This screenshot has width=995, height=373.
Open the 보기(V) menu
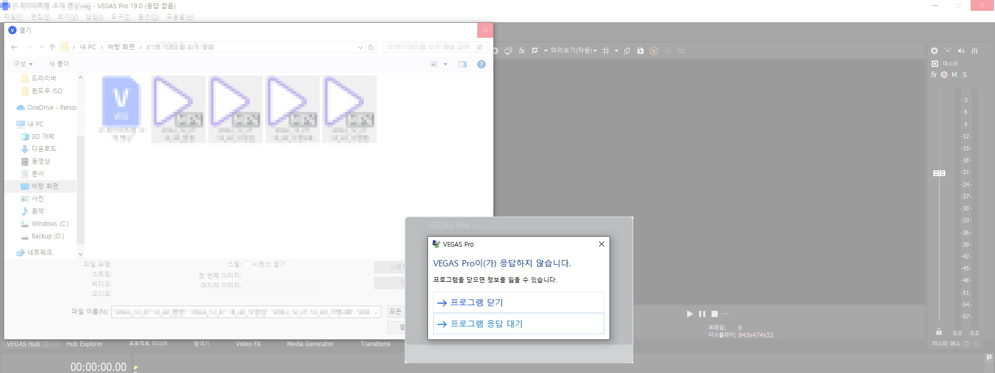pyautogui.click(x=68, y=17)
